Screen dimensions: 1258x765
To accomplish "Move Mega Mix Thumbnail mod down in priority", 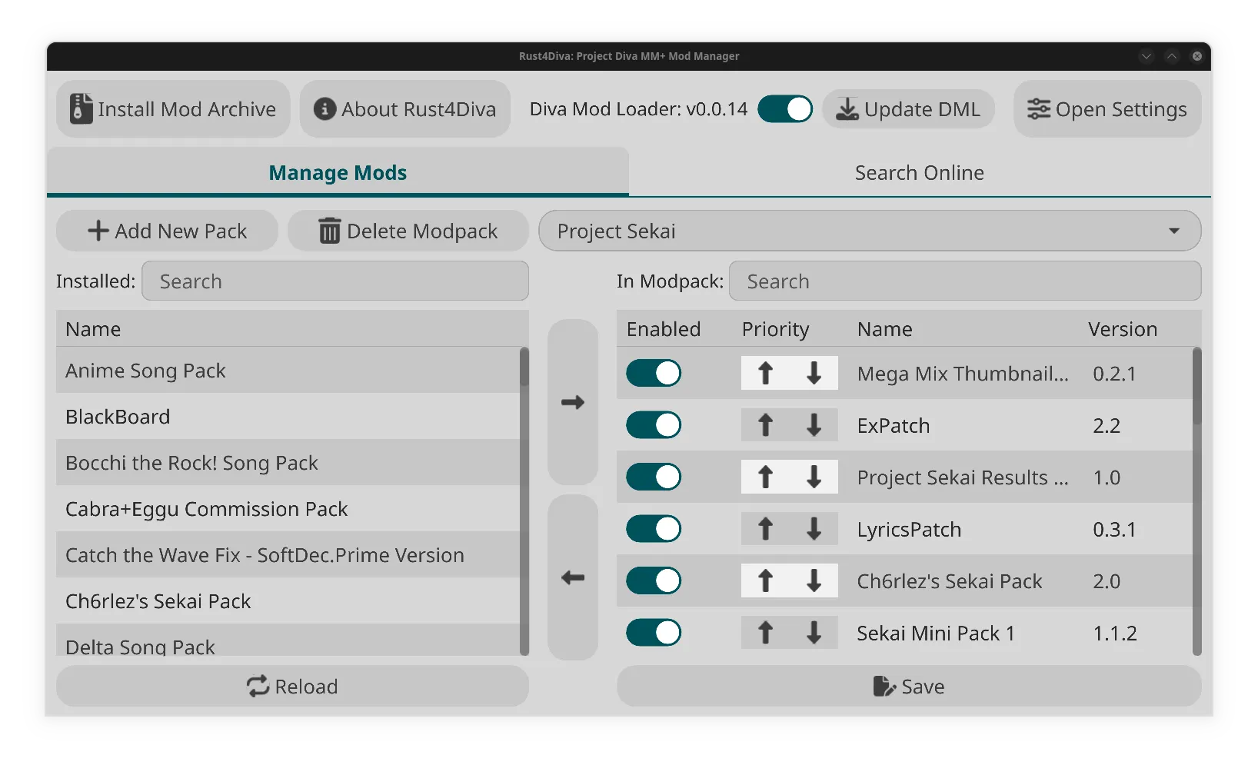I will click(x=814, y=374).
